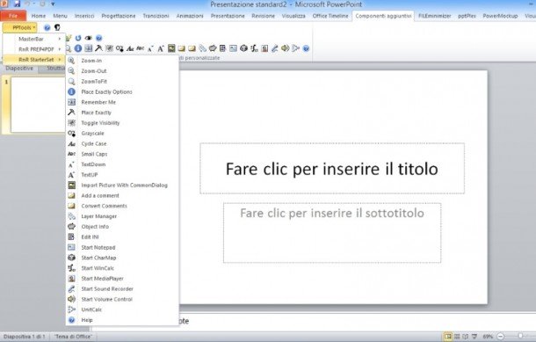The height and width of the screenshot is (342, 536).
Task: Switch to the Office Timeline tab
Action: pyautogui.click(x=330, y=16)
